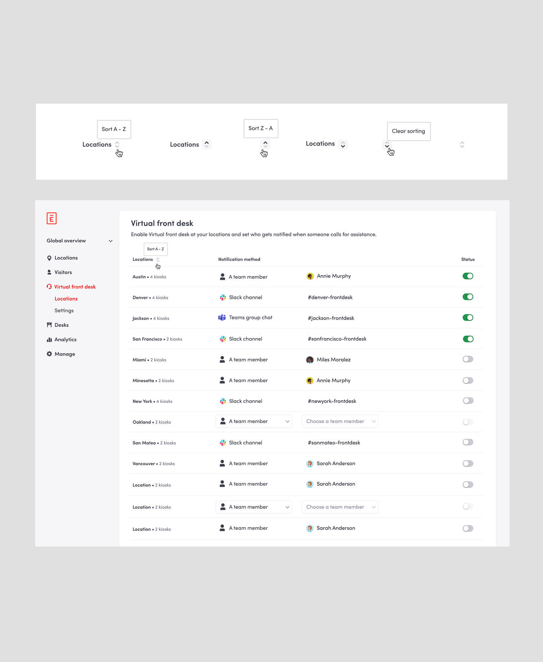Click the Manage gear icon
This screenshot has width=543, height=662.
click(49, 354)
